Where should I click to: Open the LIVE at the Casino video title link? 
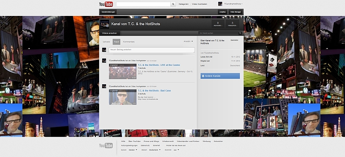pos(159,65)
